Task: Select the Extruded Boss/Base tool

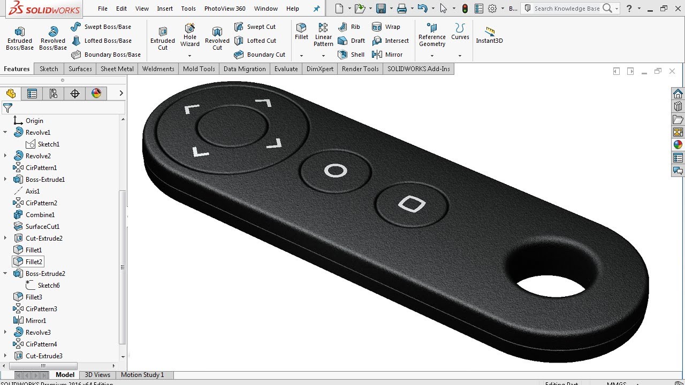Action: pyautogui.click(x=20, y=38)
